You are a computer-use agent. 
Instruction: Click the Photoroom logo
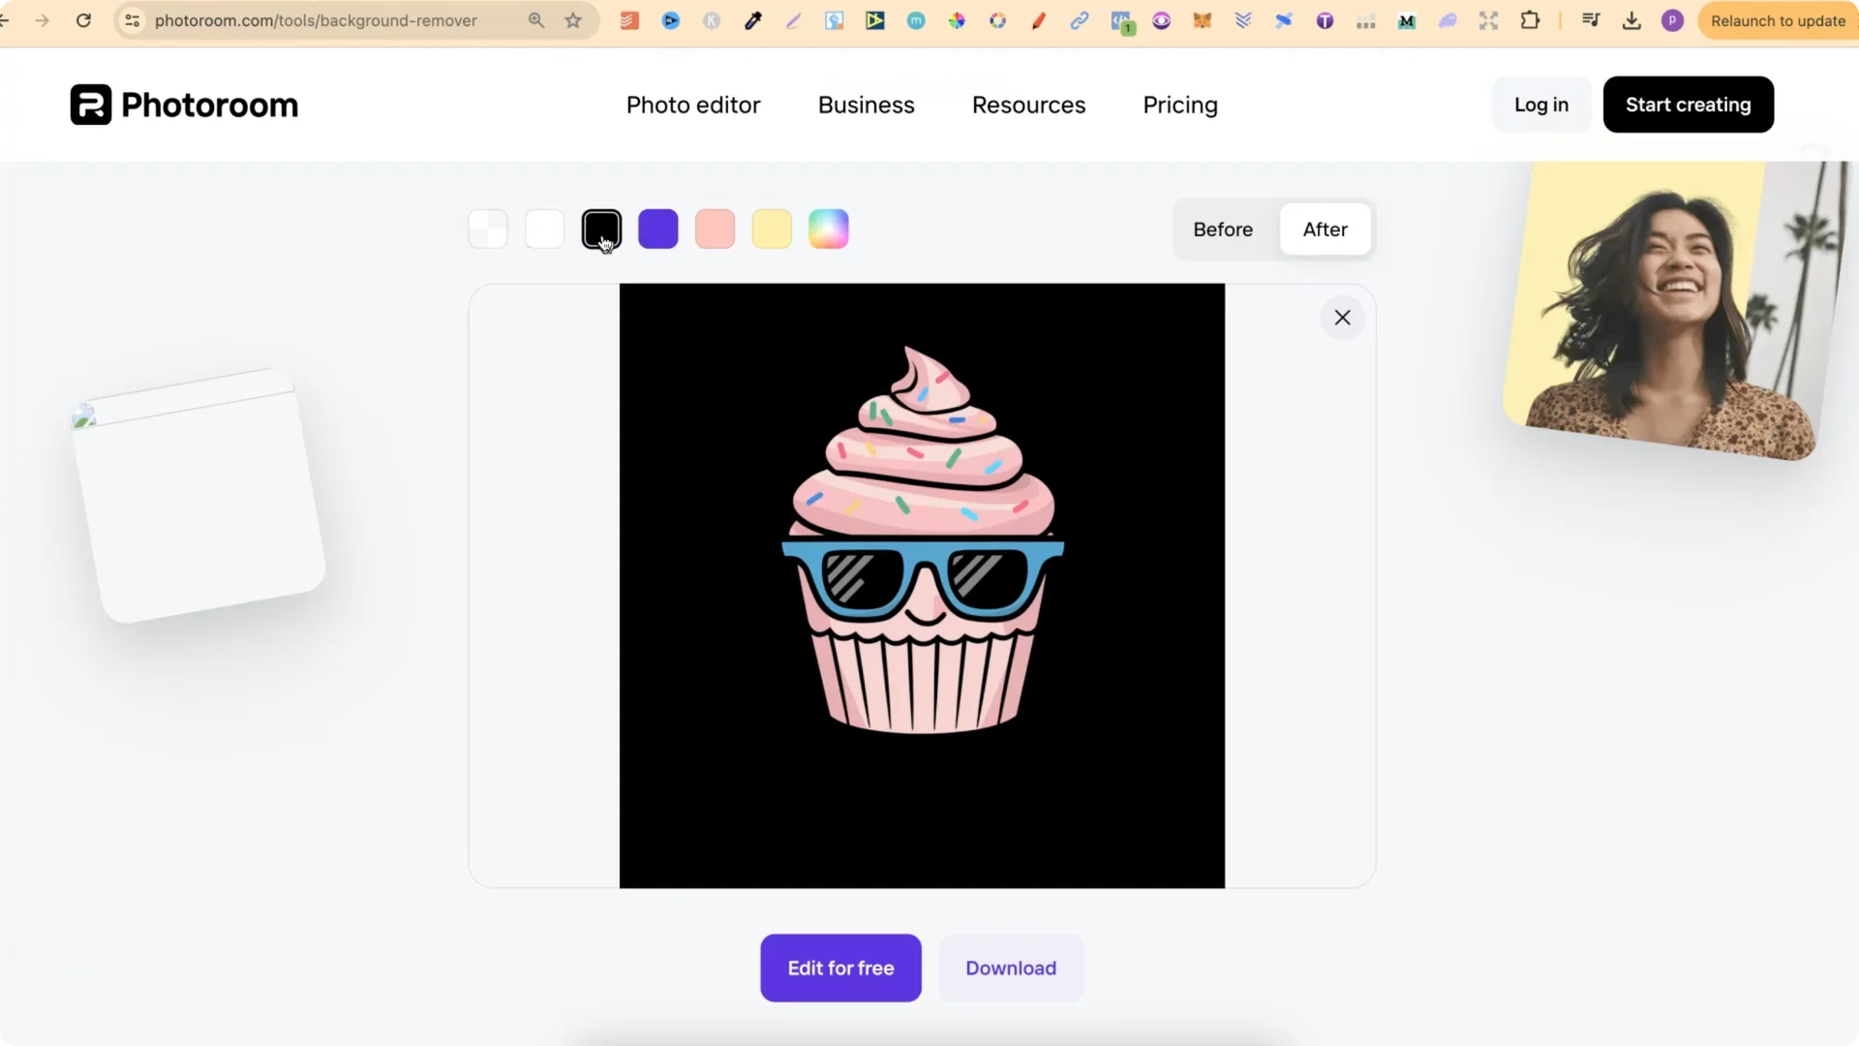click(x=183, y=104)
